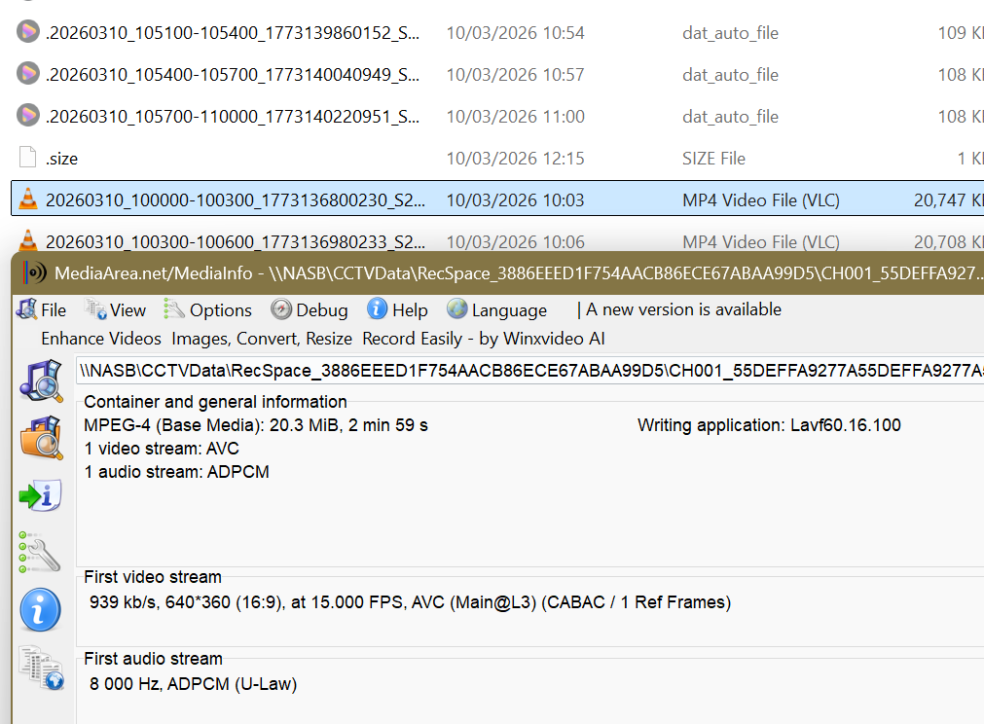The height and width of the screenshot is (724, 984).
Task: Click the blank page icon of .size file
Action: click(x=28, y=158)
